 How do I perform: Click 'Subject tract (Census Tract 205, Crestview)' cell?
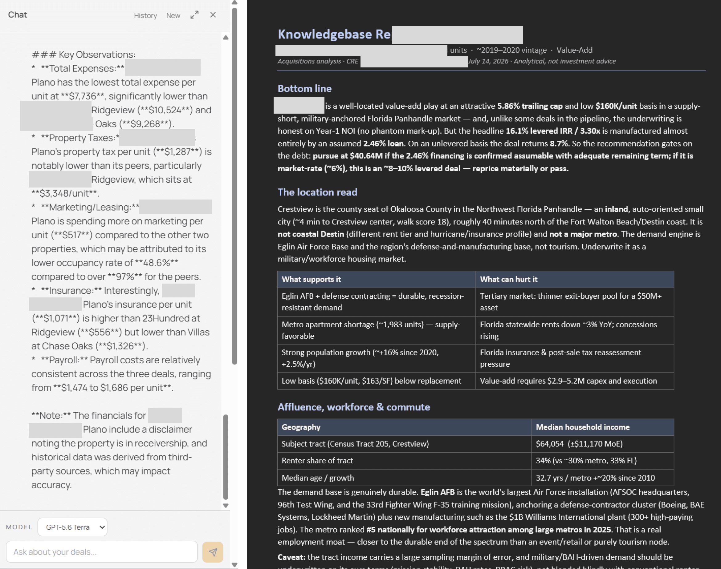pyautogui.click(x=404, y=444)
